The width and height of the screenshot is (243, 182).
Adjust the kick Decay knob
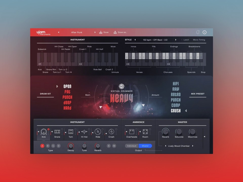point(71,146)
